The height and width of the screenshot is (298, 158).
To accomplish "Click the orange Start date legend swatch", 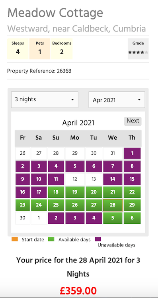I will point(15,239).
